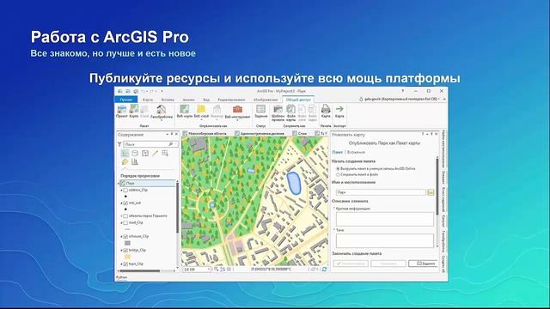This screenshot has width=550, height=309.
Task: Select List by Data Source cylinder icon
Action: point(135,153)
